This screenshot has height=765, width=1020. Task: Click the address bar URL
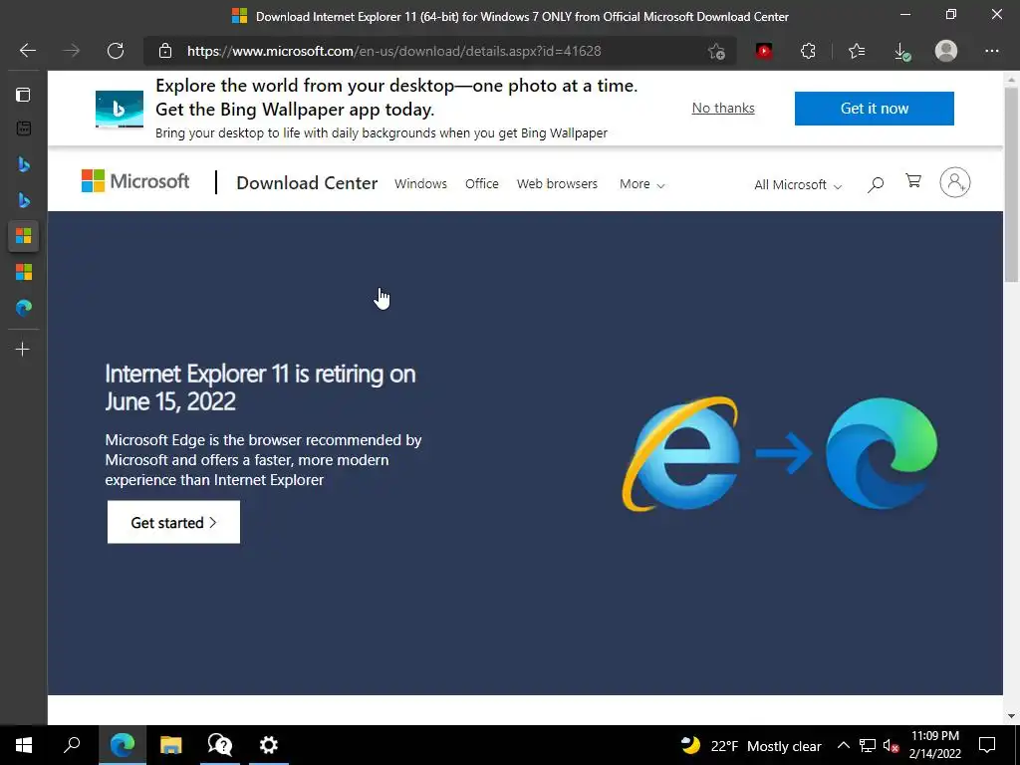point(393,51)
